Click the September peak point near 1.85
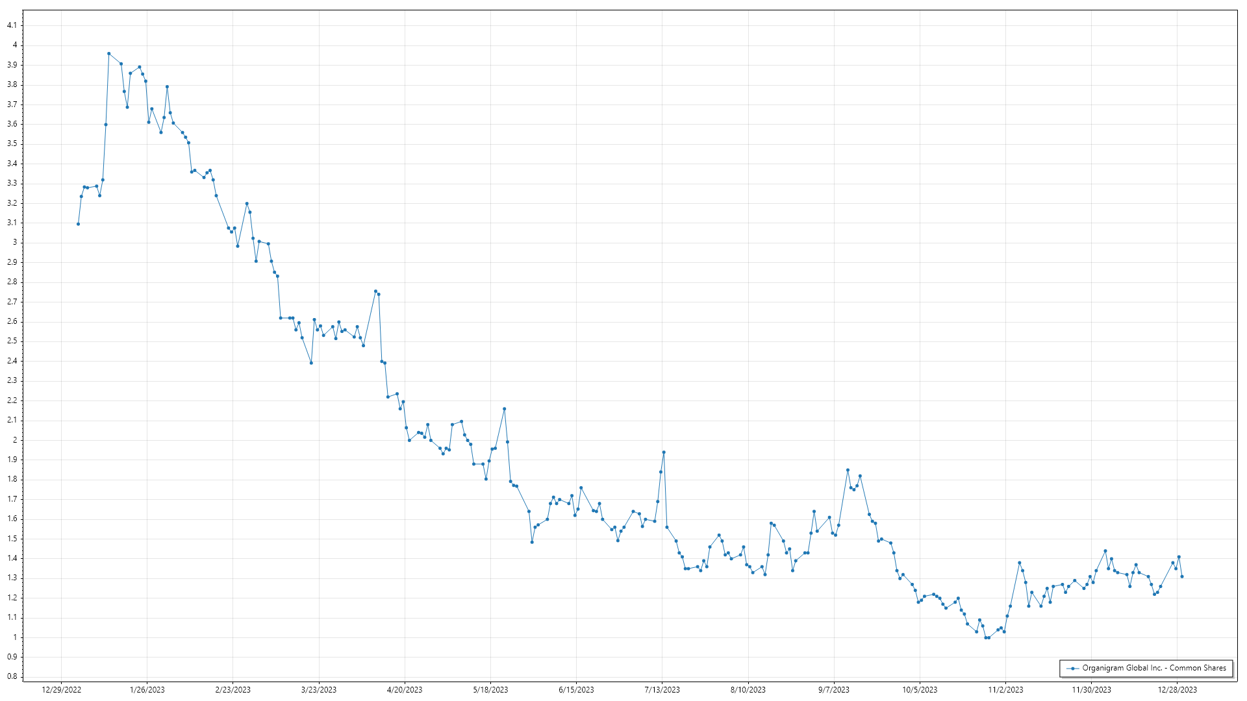The height and width of the screenshot is (701, 1247). tap(848, 470)
